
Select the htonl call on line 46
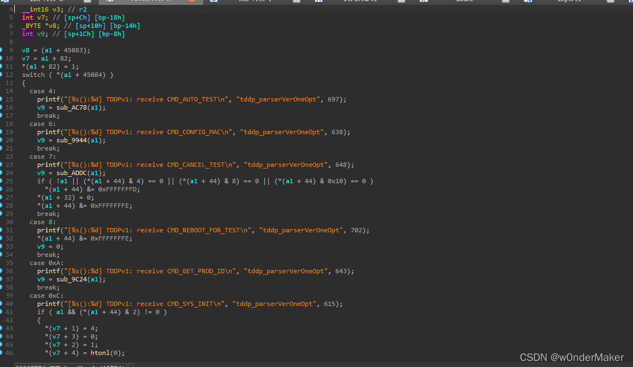[x=100, y=353]
